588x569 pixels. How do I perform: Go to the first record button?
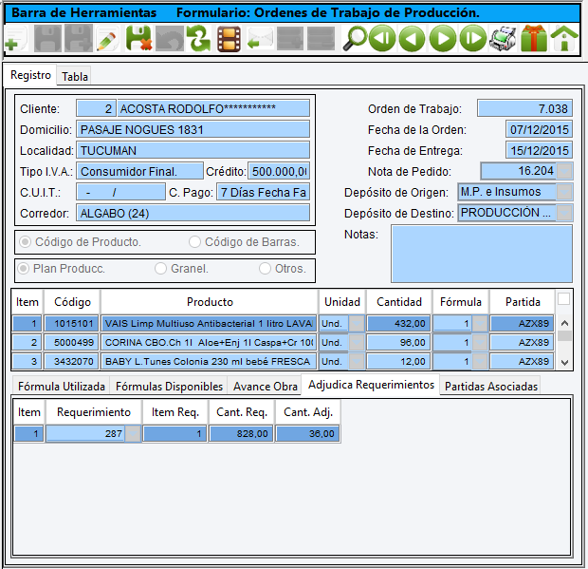(x=382, y=38)
